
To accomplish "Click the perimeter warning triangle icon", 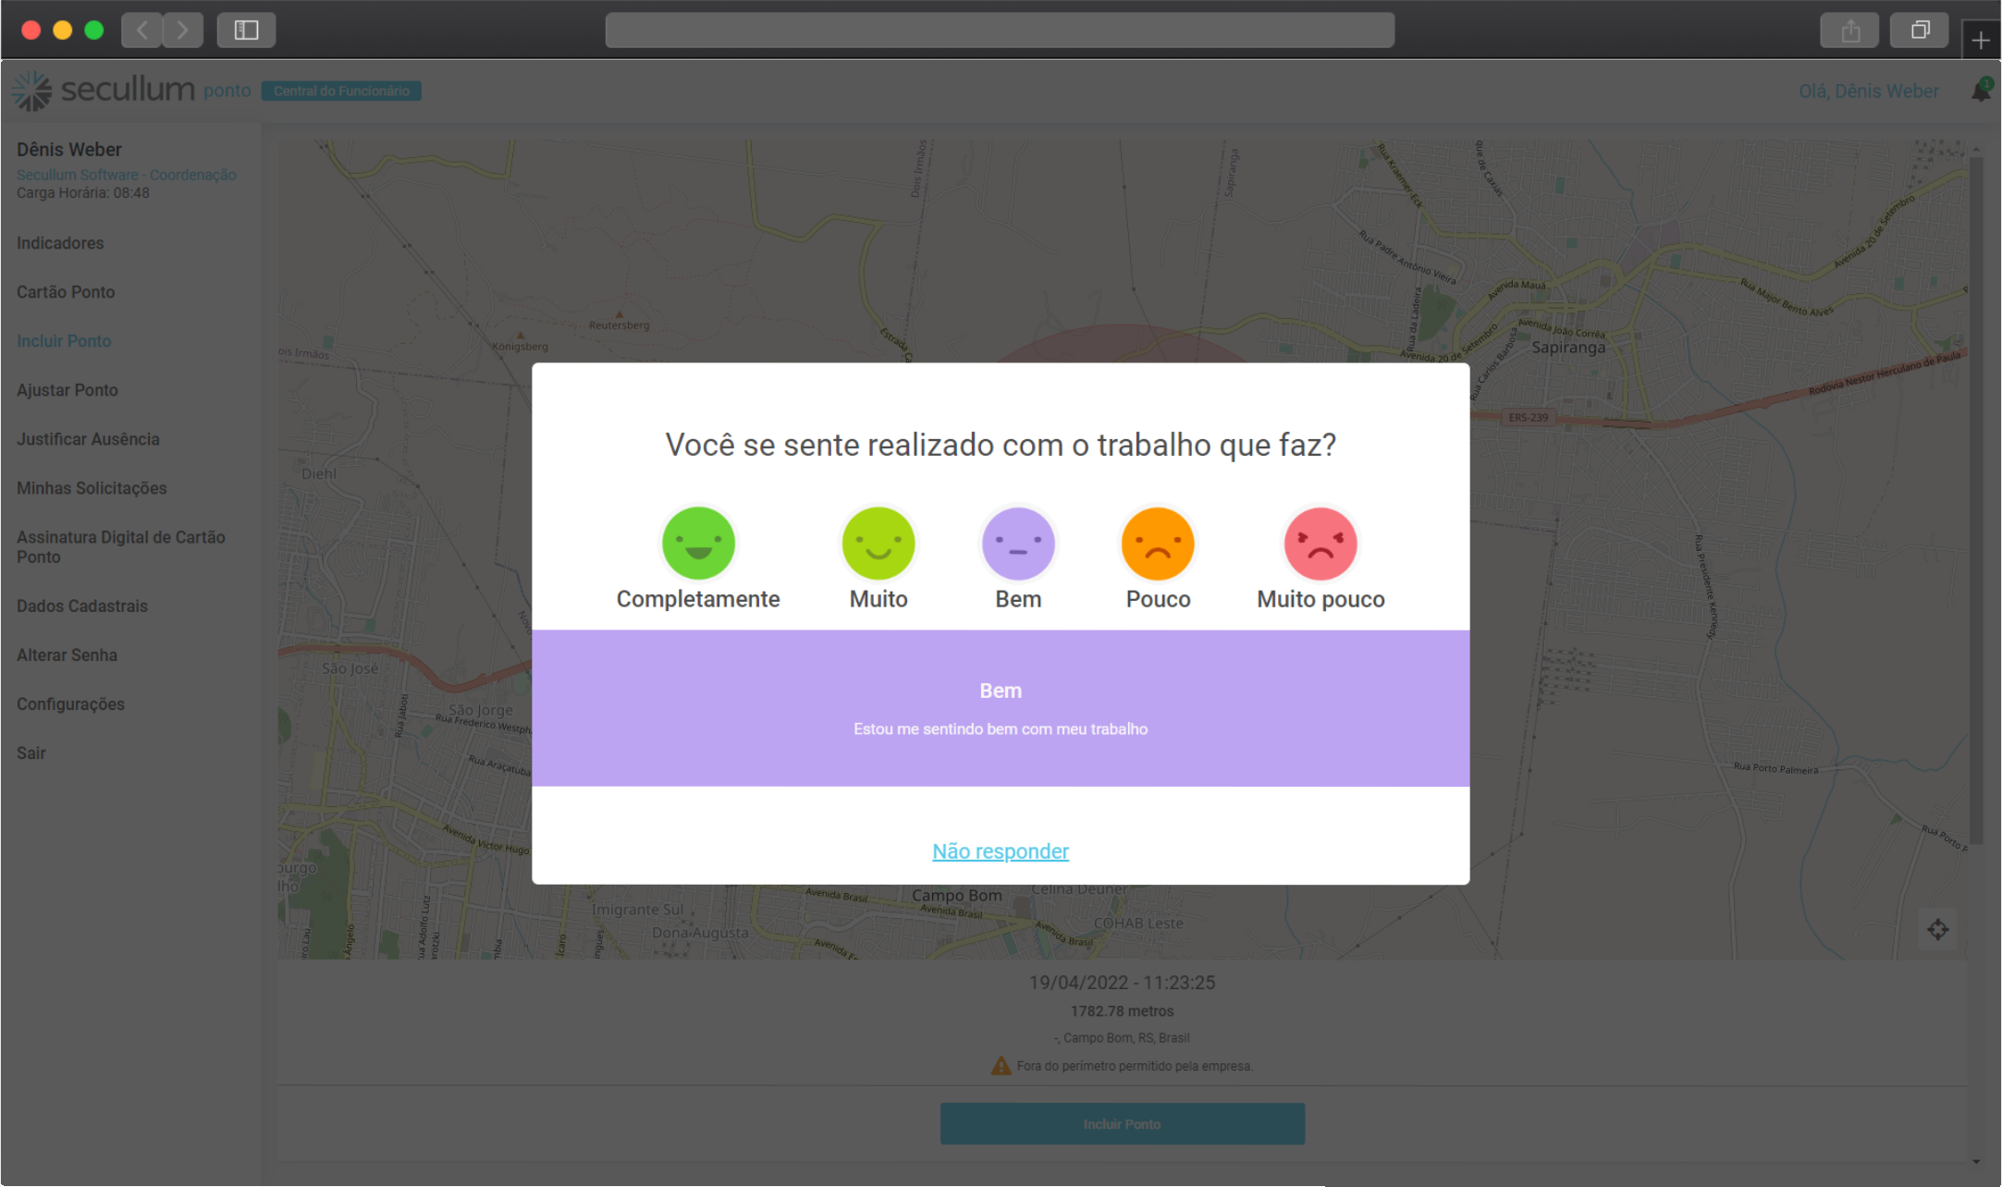I will point(1001,1065).
